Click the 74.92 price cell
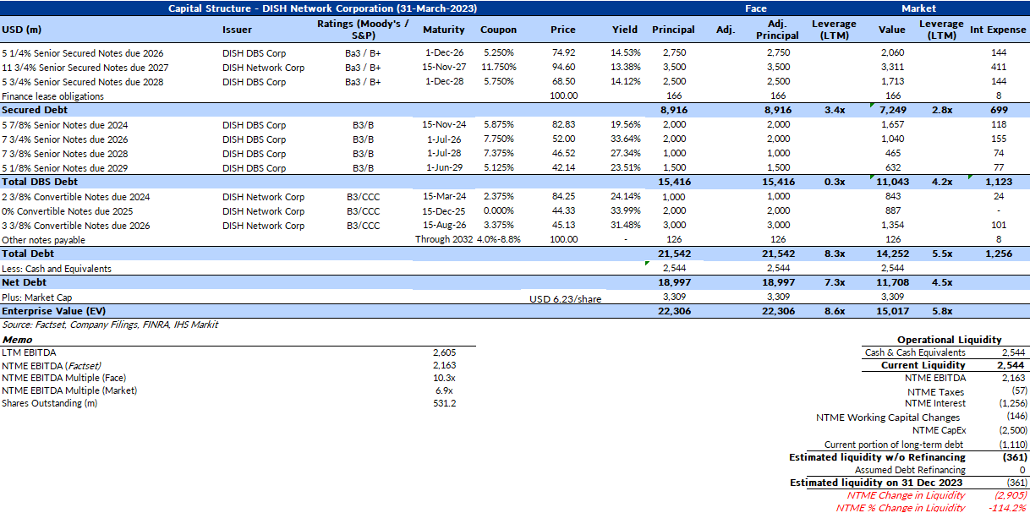This screenshot has width=1030, height=513. point(562,52)
